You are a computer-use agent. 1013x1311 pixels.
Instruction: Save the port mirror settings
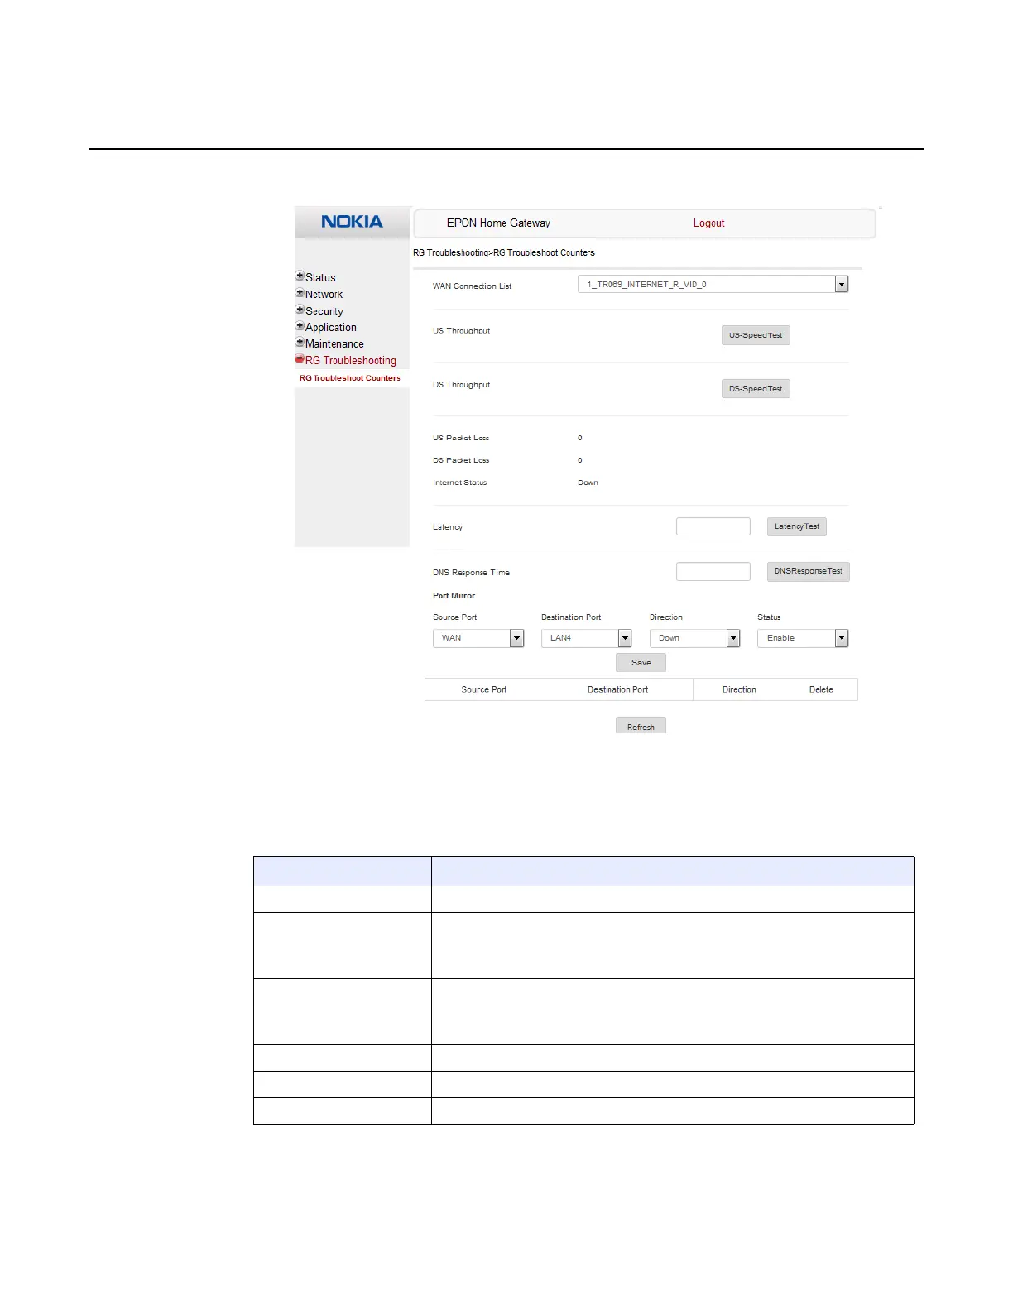pyautogui.click(x=641, y=663)
